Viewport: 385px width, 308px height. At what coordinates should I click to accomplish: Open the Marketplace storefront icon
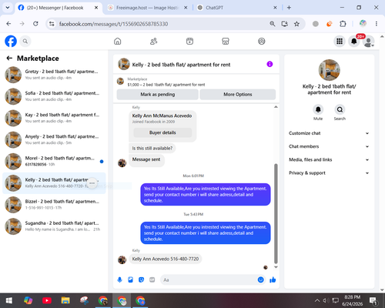coord(226,41)
